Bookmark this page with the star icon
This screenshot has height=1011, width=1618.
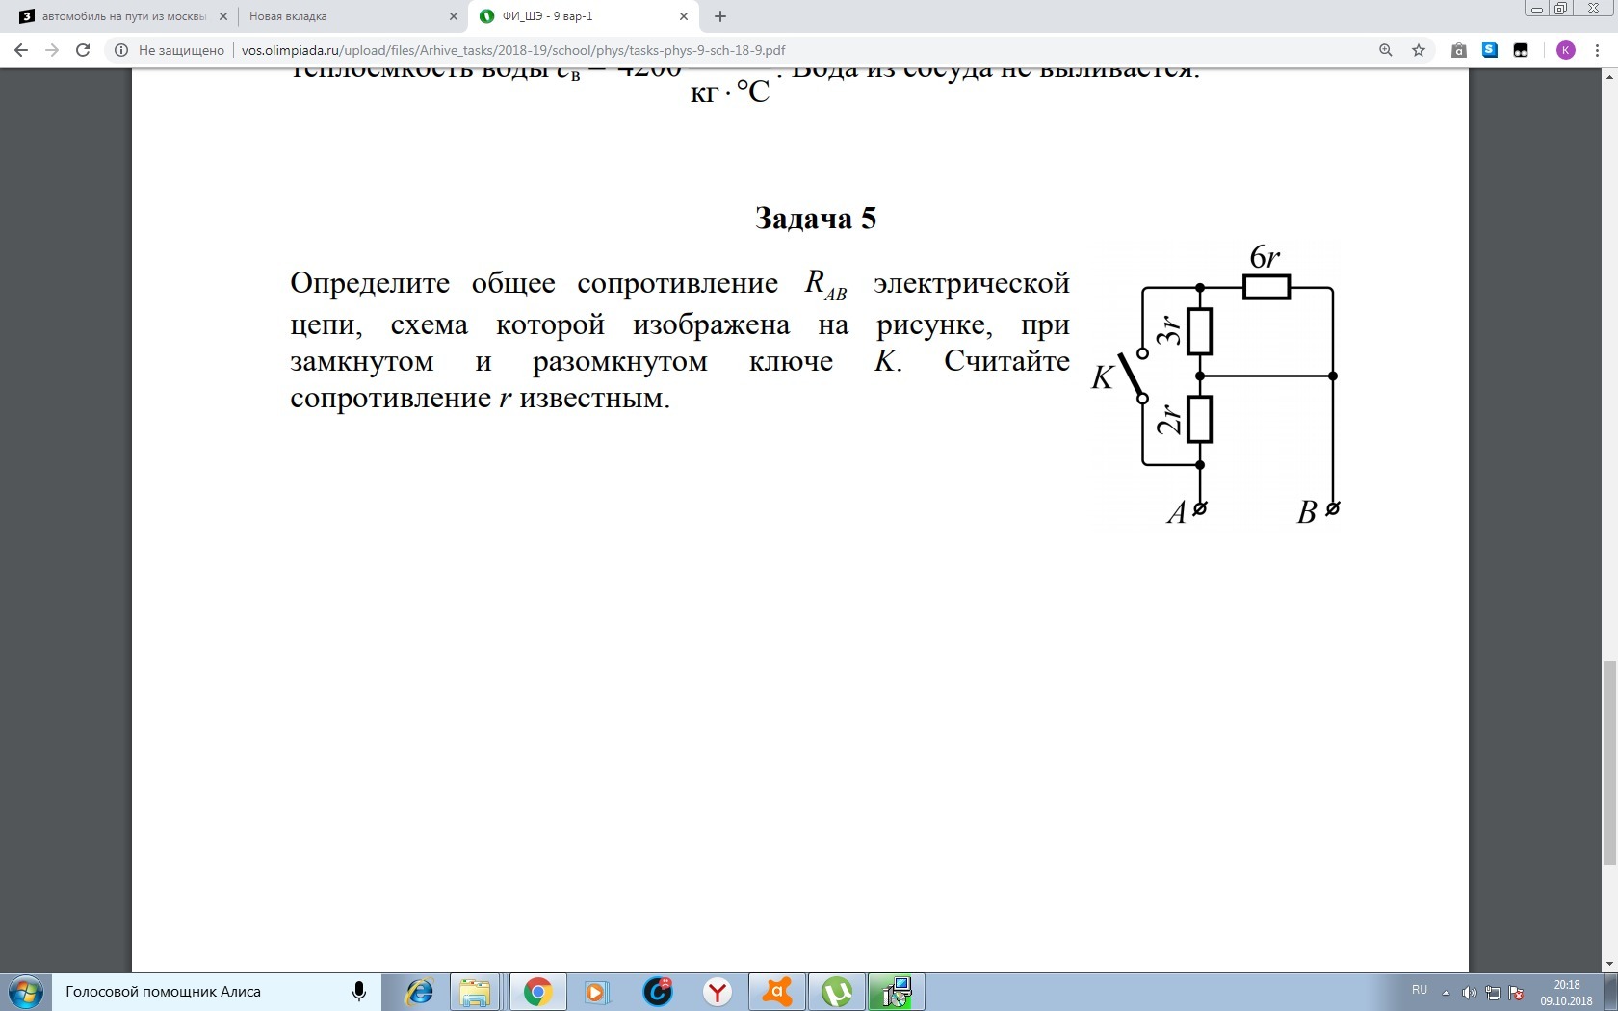click(1419, 50)
